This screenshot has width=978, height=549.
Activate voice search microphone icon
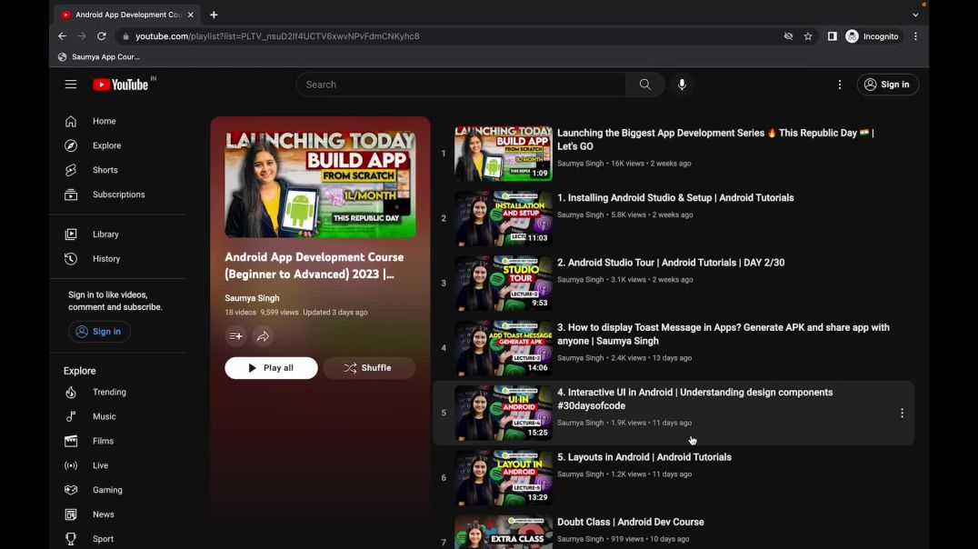point(682,85)
